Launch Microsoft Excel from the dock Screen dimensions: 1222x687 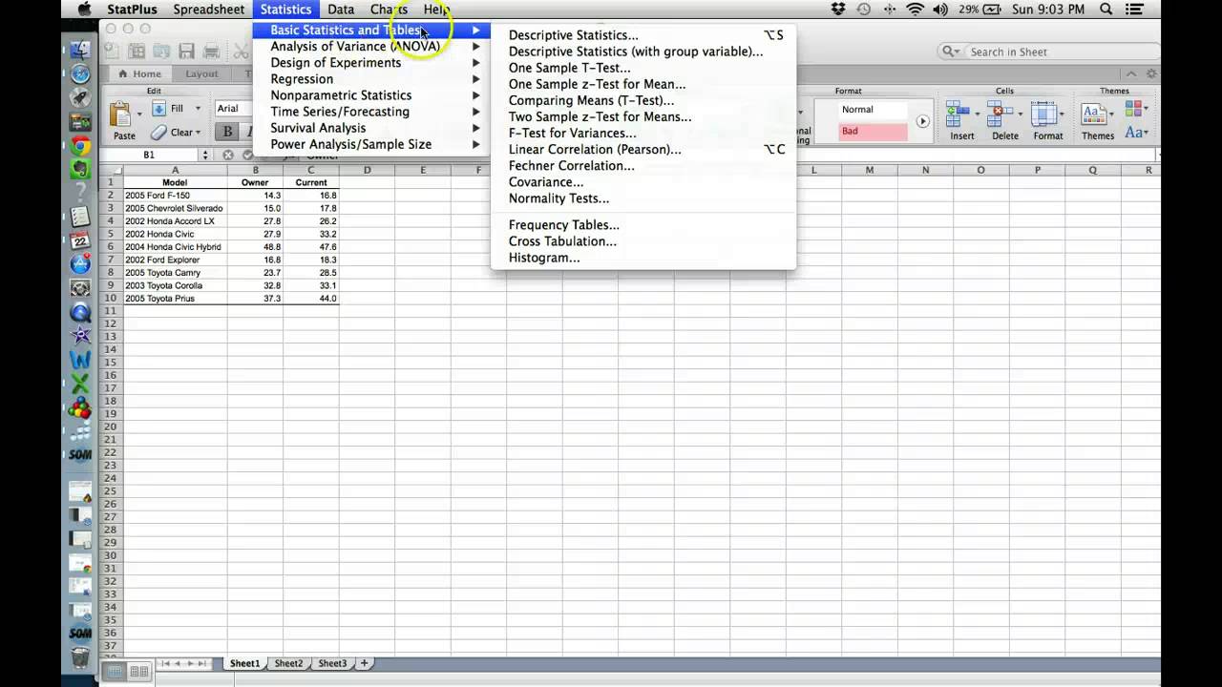[80, 384]
